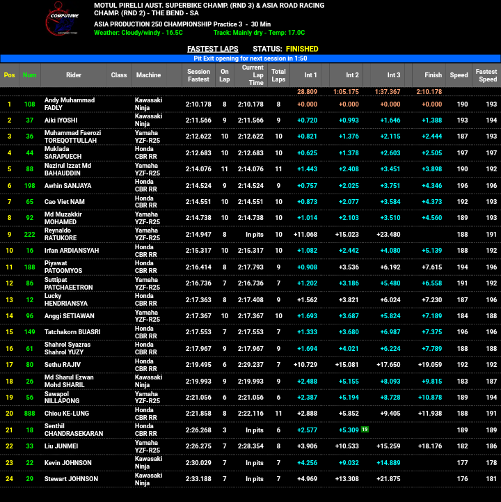Image resolution: width=501 pixels, height=502 pixels.
Task: Select rider Aiki IYOSHI
Action: 61,120
